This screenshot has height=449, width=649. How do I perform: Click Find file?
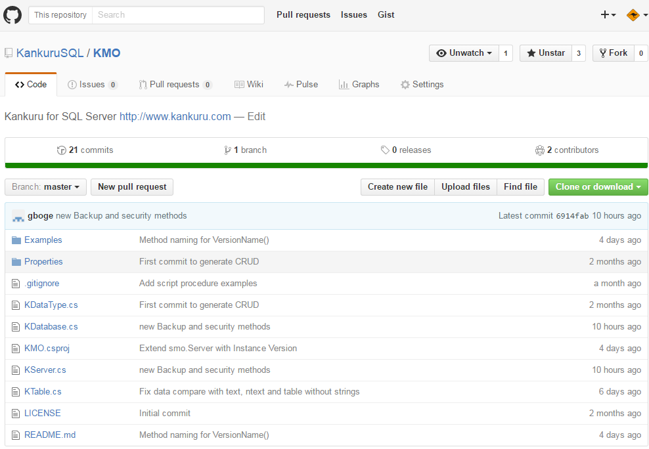coord(520,187)
